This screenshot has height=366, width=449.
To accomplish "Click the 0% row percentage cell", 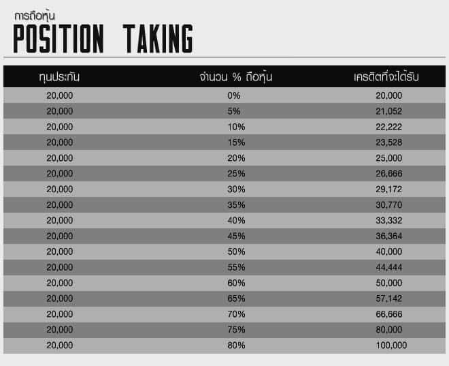I will pyautogui.click(x=233, y=95).
